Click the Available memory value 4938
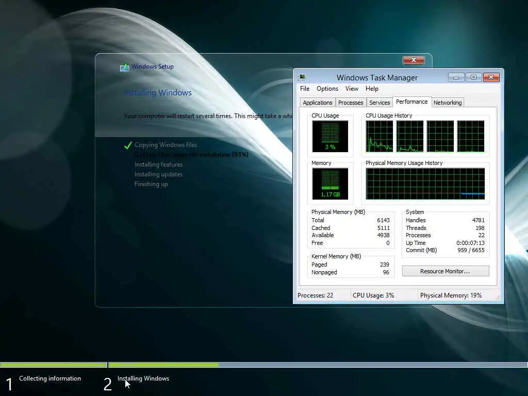The image size is (528, 396). (x=383, y=235)
